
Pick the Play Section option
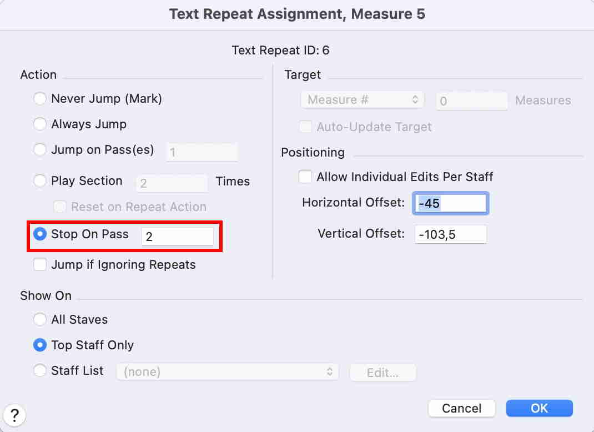[x=40, y=181]
